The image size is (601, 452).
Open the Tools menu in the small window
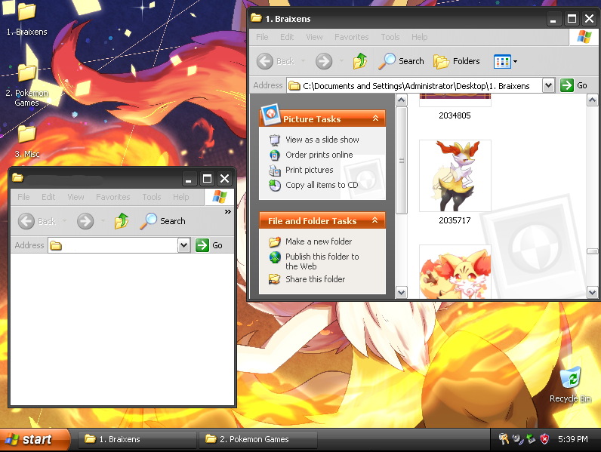pyautogui.click(x=152, y=197)
